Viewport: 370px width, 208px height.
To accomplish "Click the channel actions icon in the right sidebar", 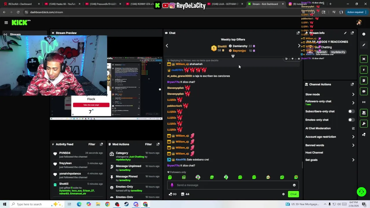I will (364, 113).
